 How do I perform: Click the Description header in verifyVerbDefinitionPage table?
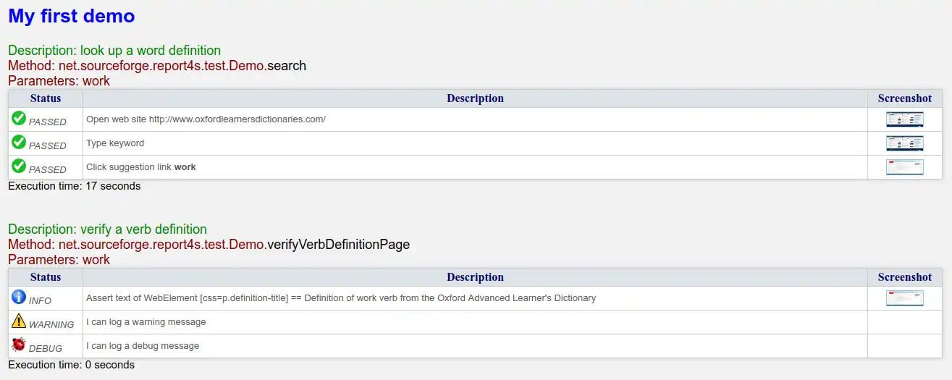475,277
